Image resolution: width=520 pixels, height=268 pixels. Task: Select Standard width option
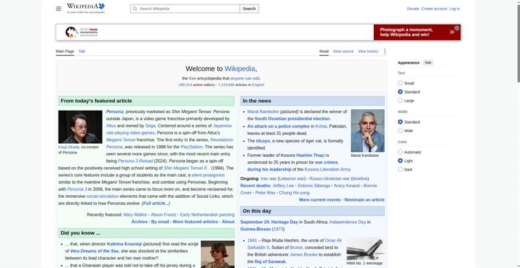coord(400,122)
